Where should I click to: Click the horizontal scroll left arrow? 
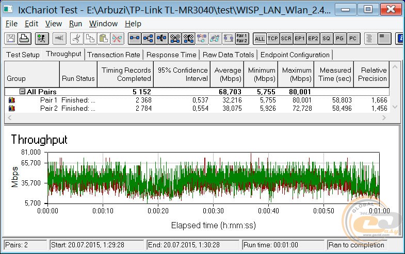coord(10,117)
